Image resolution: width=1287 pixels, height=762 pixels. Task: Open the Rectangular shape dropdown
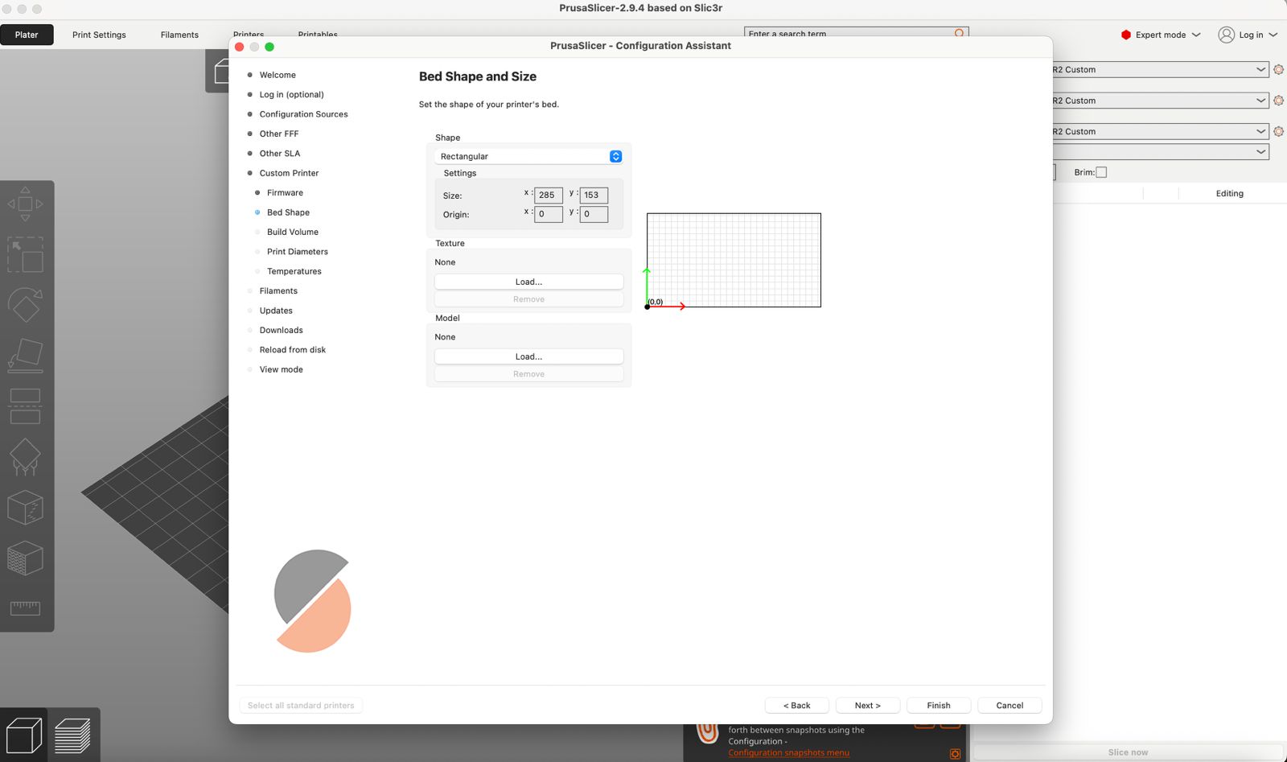528,156
